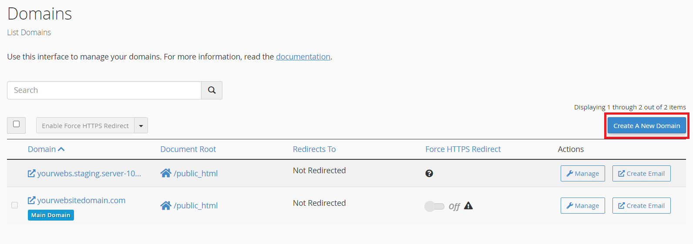Viewport: 693px width, 244px height.
Task: Sort by Force HTTPS Redirect header
Action: 463,149
